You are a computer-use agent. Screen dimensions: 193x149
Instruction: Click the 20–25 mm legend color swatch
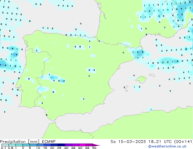(x=54, y=145)
